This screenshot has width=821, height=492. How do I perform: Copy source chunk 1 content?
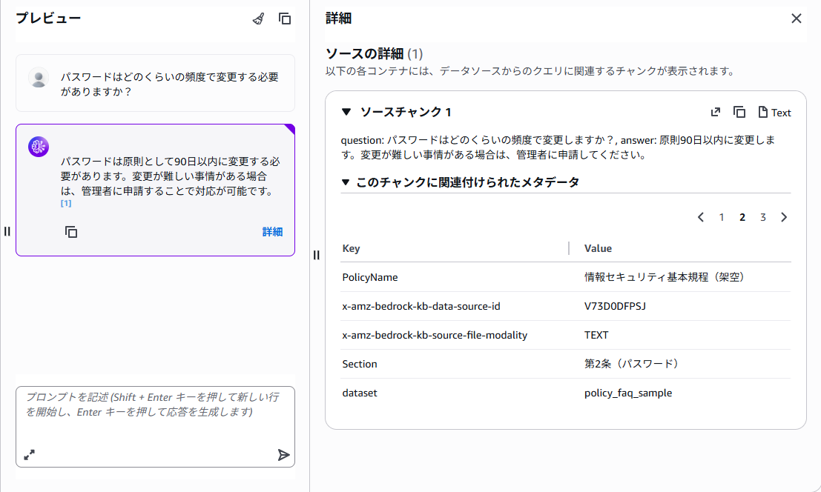739,112
